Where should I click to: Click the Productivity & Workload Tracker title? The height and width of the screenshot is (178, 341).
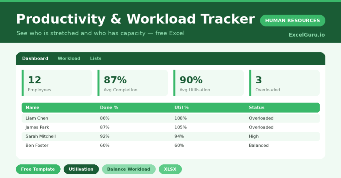click(x=135, y=19)
